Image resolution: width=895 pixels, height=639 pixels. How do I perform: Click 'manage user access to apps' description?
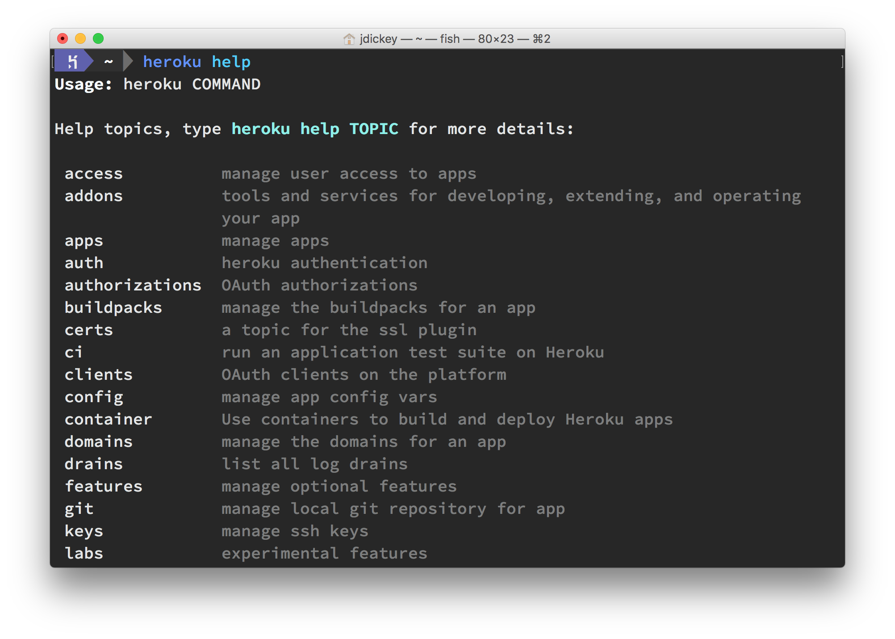pos(349,174)
